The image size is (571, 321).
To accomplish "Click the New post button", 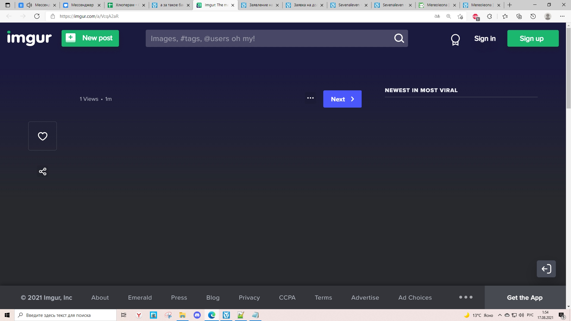I will [x=90, y=38].
